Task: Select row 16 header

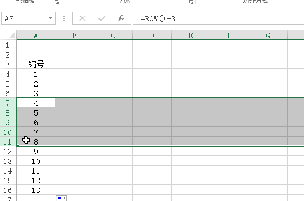Action: click(x=8, y=190)
